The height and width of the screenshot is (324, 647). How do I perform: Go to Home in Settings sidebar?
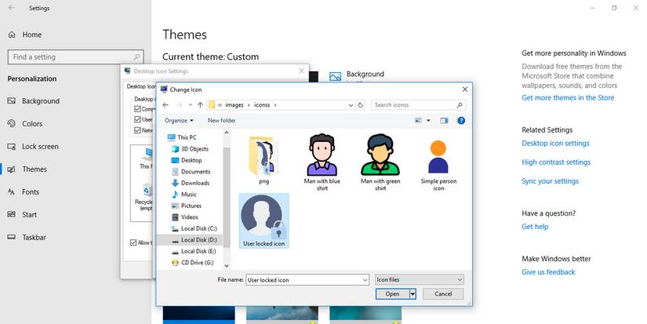coord(26,35)
